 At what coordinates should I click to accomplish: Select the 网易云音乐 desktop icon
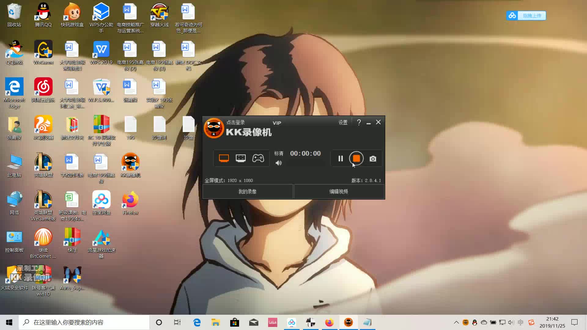(x=43, y=90)
